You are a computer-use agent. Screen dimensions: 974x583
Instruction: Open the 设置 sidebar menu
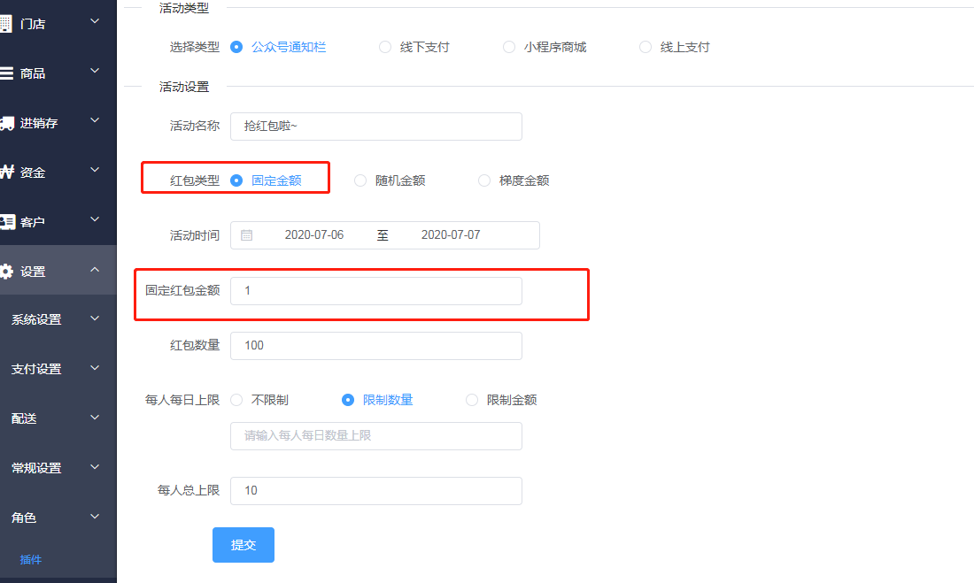[x=58, y=271]
